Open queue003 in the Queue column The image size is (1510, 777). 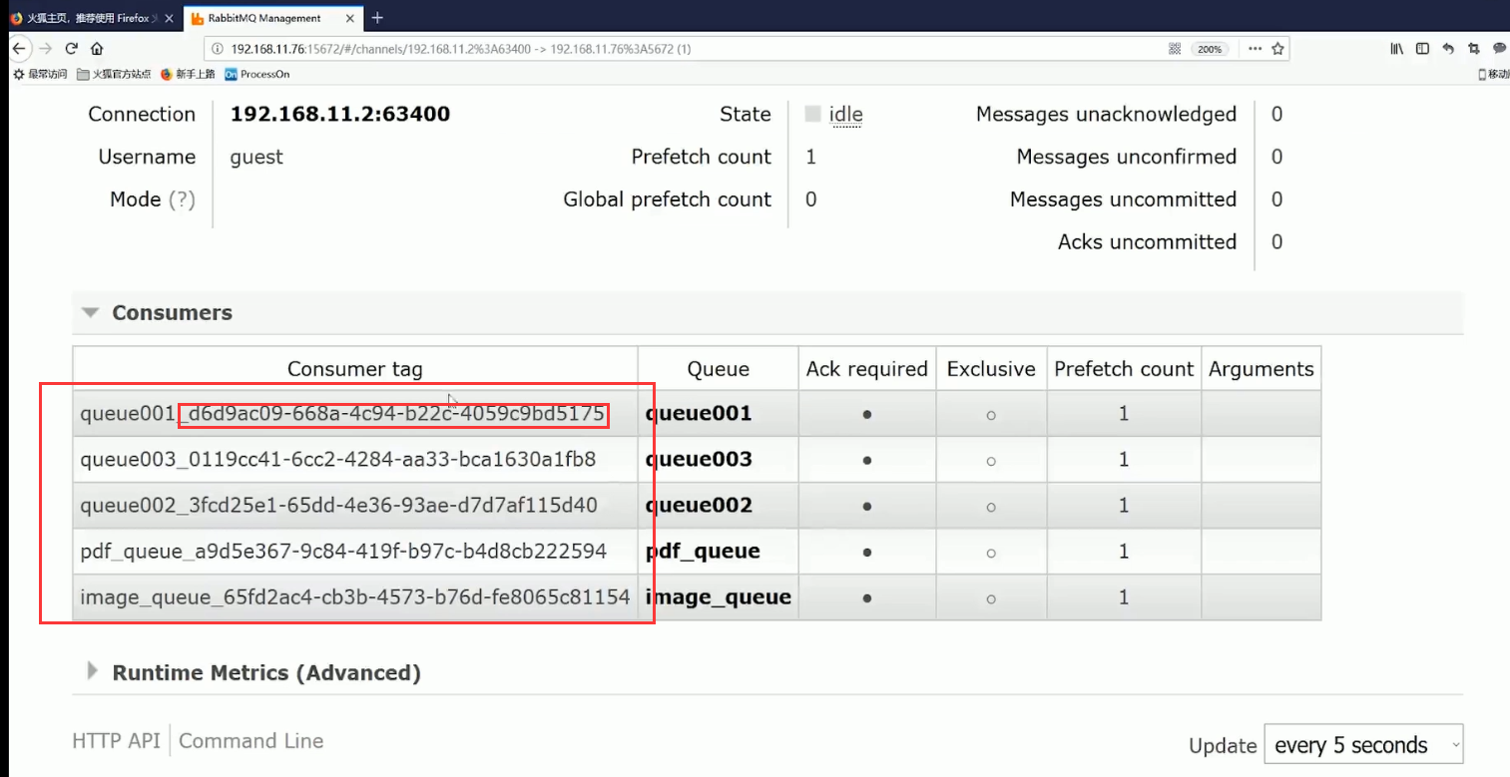pyautogui.click(x=699, y=460)
